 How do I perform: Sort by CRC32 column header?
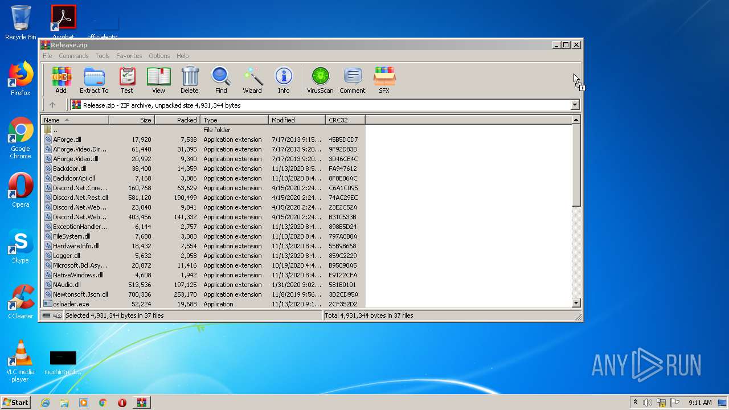click(345, 120)
